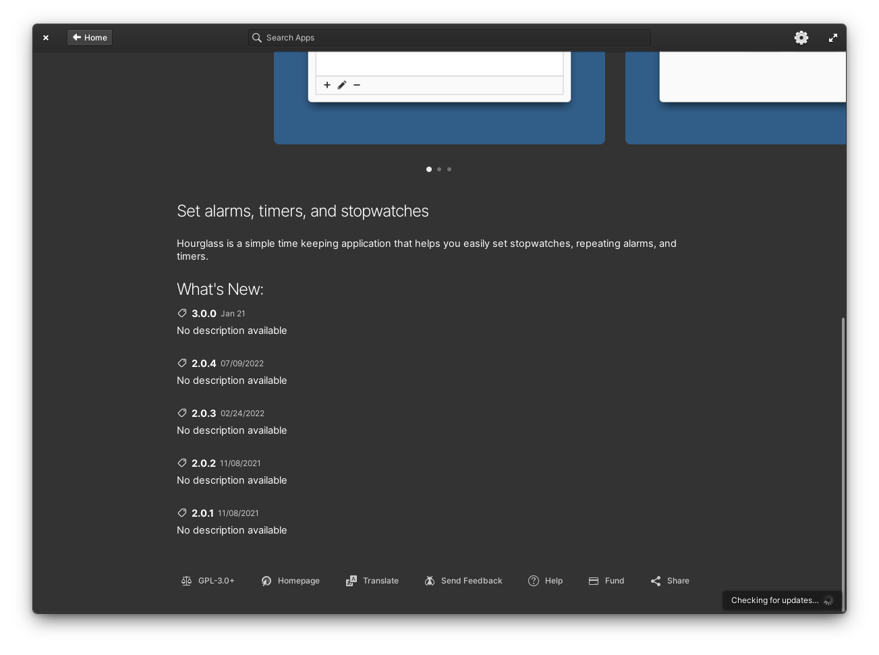Click the pencil edit icon in the screenshot
The height and width of the screenshot is (655, 879).
point(342,85)
